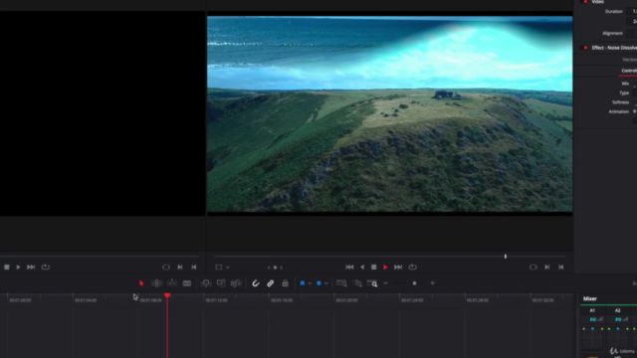Open the EQ for mixer channel A2
Screen dimensions: 637x358
[x=618, y=319]
